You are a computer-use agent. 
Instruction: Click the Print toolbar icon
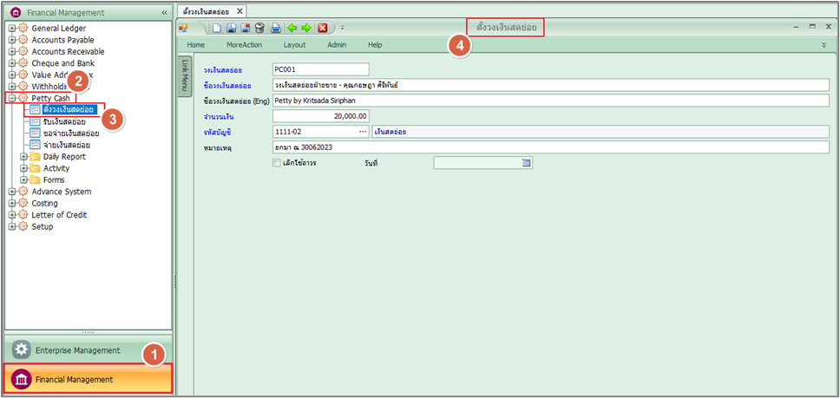tap(275, 28)
